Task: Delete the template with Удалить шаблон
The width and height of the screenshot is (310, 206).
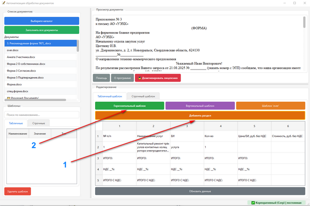Action: tap(17, 191)
